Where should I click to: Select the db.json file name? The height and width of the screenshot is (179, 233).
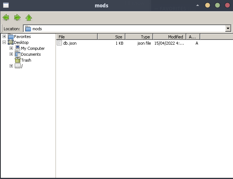[x=70, y=43]
